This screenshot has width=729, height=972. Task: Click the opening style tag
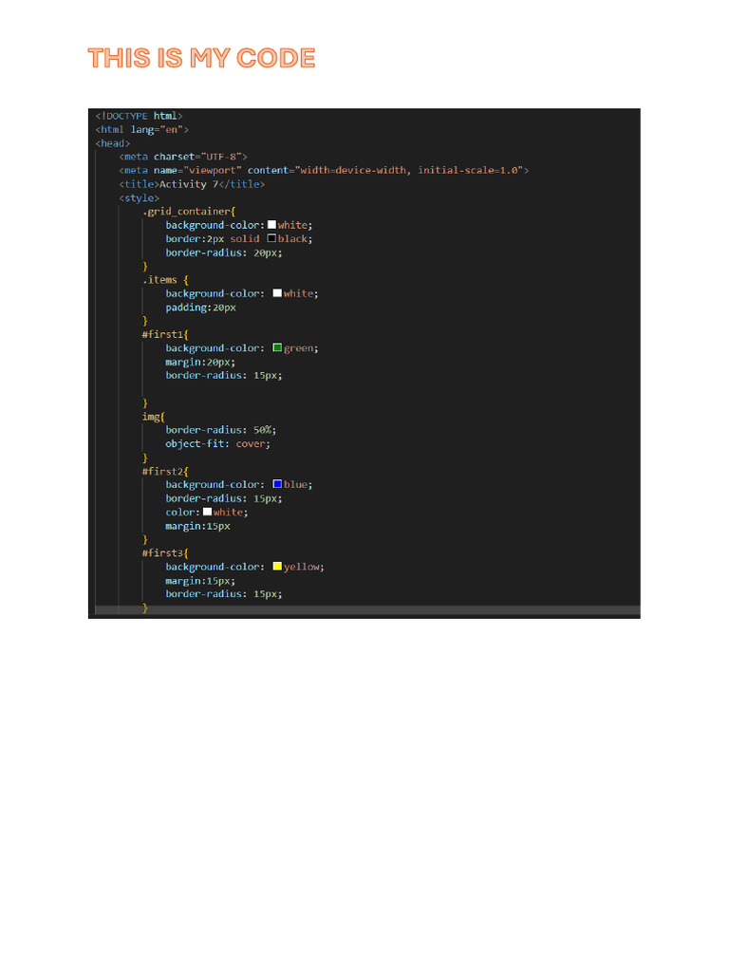coord(139,197)
